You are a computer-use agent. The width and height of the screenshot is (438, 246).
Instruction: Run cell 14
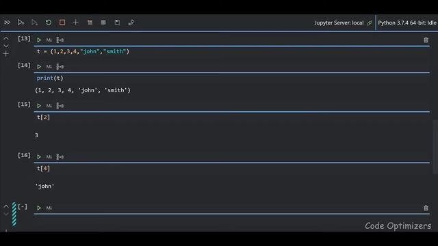39,67
